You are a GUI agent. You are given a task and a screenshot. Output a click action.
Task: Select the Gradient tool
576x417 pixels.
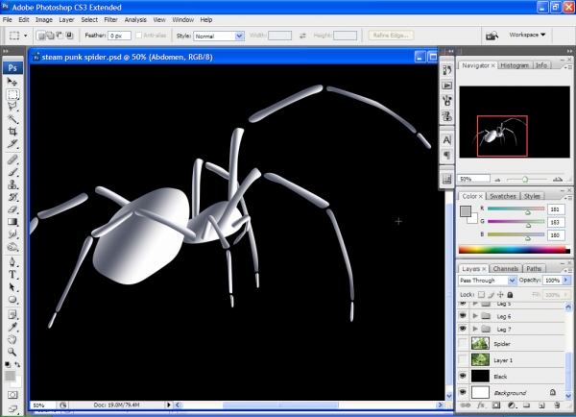pyautogui.click(x=12, y=221)
